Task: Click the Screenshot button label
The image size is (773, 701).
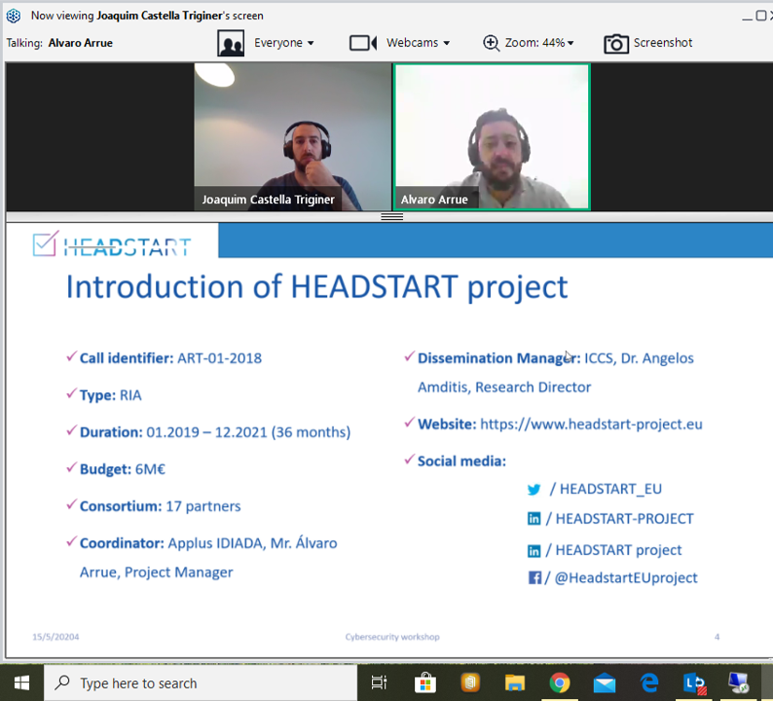Action: coord(663,43)
